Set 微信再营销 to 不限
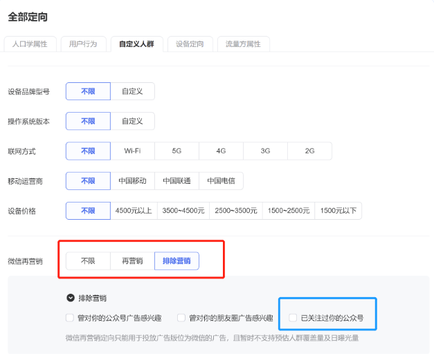Viewport: 434px width, 358px height. point(88,261)
